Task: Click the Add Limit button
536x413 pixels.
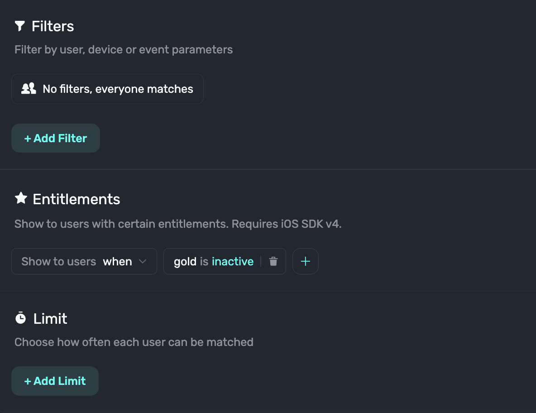Action: pyautogui.click(x=55, y=381)
